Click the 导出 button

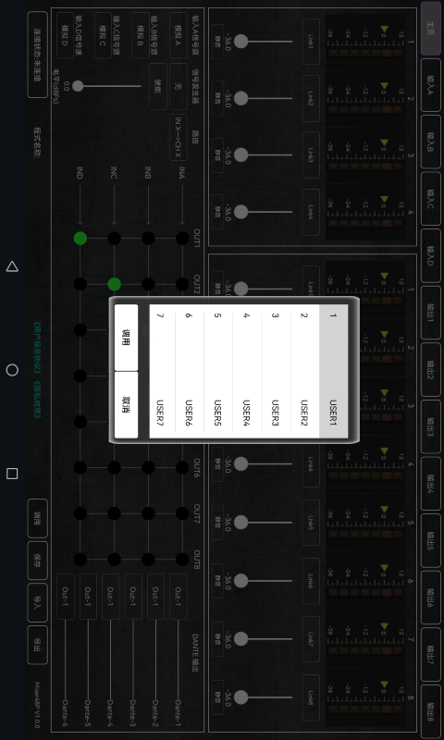(x=38, y=645)
